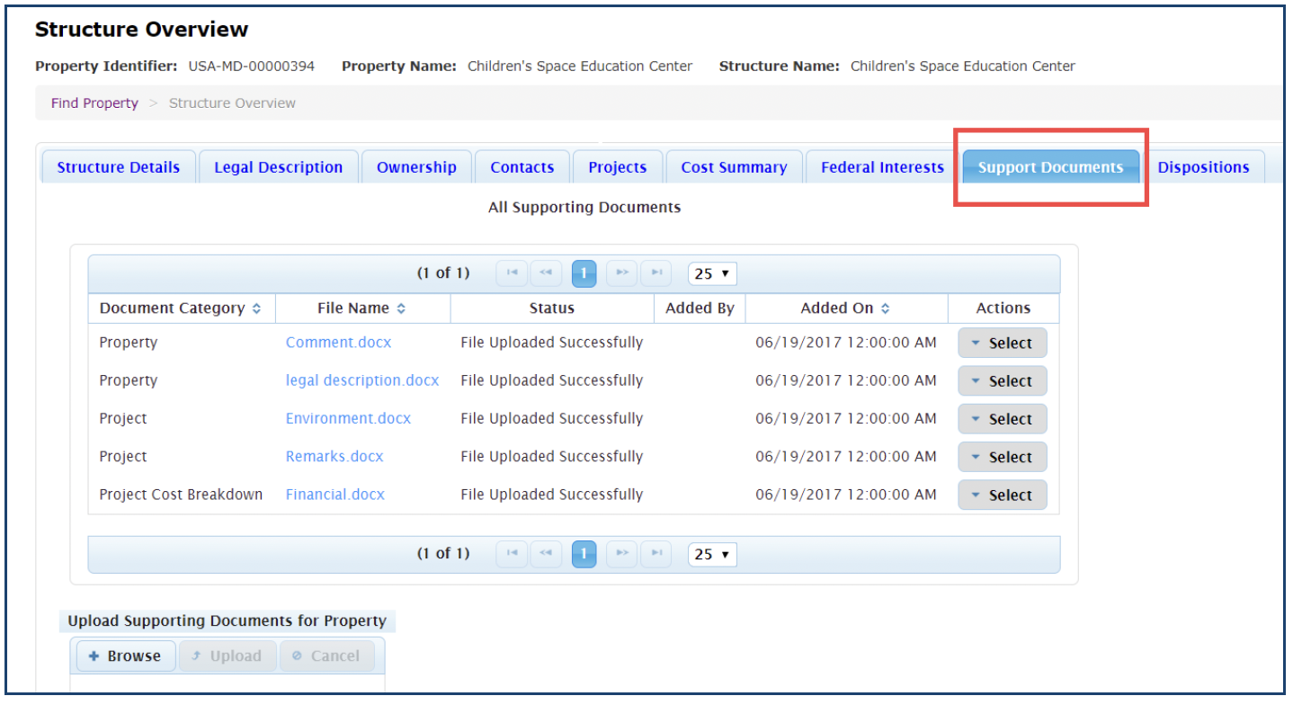Jump to last page in bottom paginator
Viewport: 1293px width, 705px height.
pyautogui.click(x=656, y=554)
